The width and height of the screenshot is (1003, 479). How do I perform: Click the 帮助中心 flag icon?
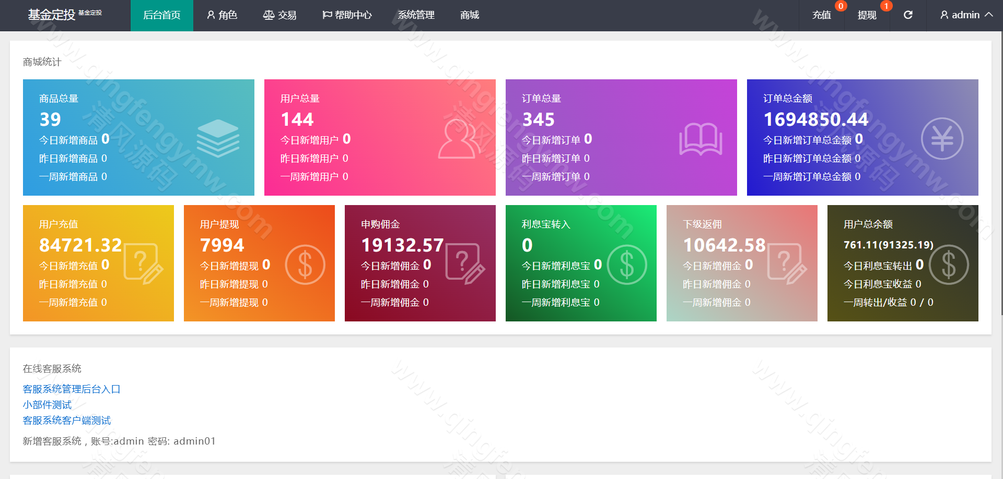tap(328, 15)
